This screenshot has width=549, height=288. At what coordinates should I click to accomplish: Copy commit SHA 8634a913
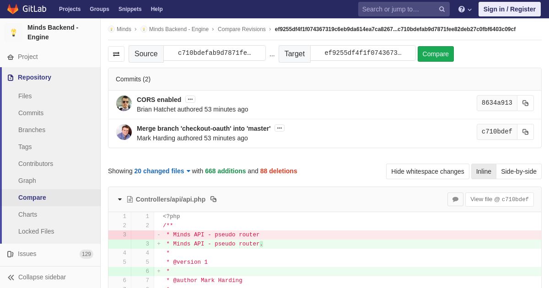pyautogui.click(x=525, y=103)
